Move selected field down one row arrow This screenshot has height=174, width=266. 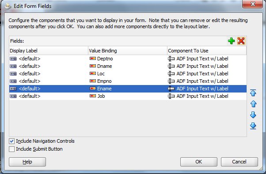(x=253, y=115)
